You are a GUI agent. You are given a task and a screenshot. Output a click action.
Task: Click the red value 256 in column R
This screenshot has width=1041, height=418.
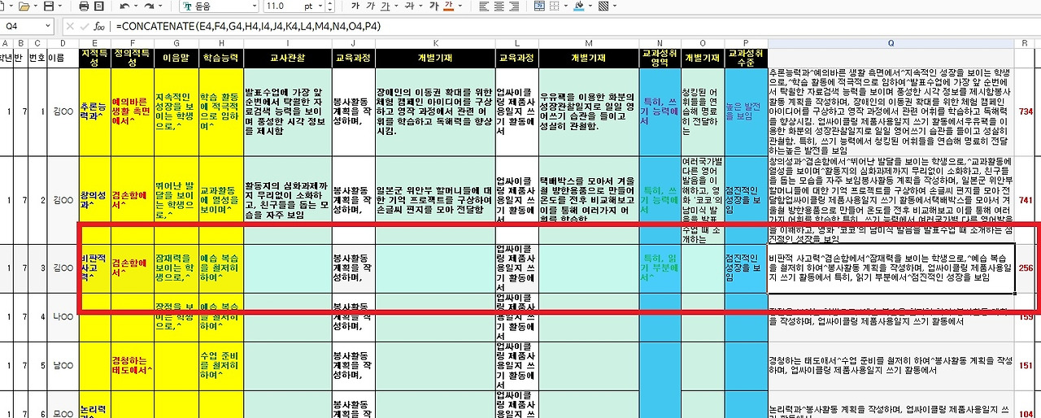[x=1026, y=268]
